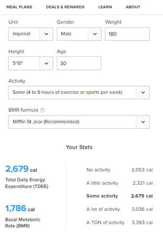Select the A TON of activity row
The height and width of the screenshot is (239, 163).
tap(120, 223)
